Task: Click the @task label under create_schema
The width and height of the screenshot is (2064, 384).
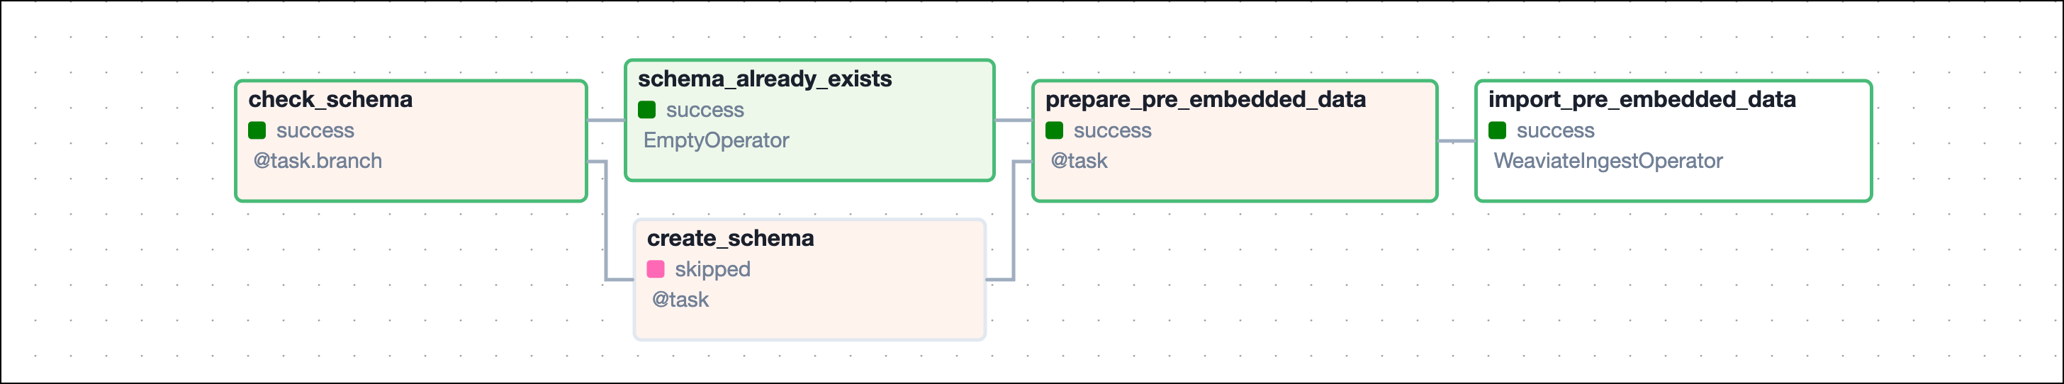Action: 680,300
